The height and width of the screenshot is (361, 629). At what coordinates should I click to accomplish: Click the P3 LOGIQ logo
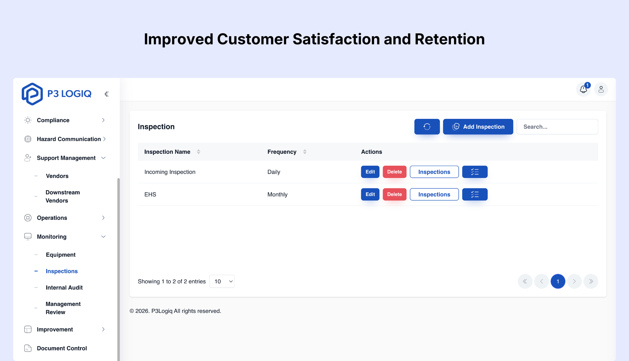[x=57, y=94]
